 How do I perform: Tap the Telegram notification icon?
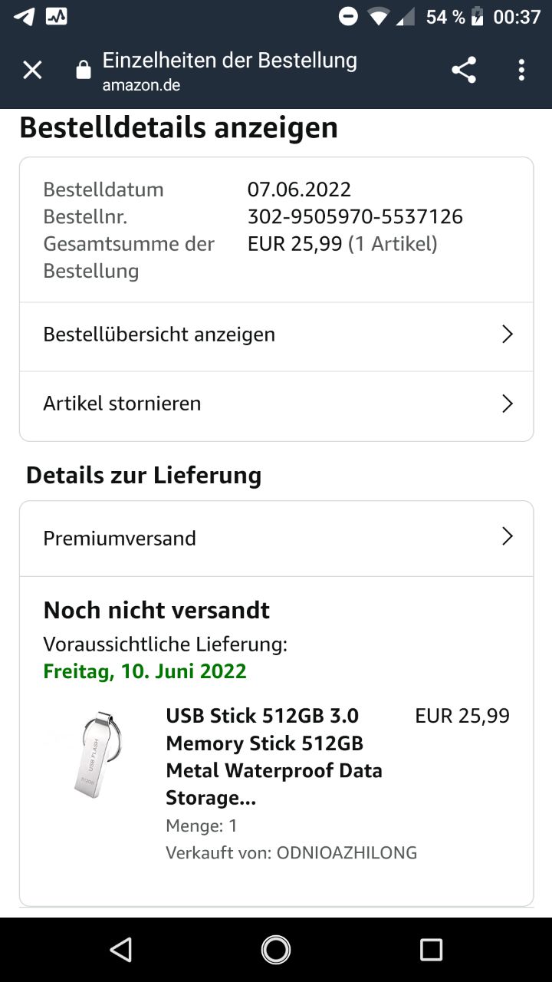(x=24, y=16)
